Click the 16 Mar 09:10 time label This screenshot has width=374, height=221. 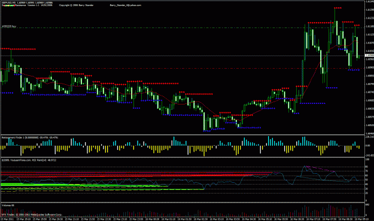[362, 219]
